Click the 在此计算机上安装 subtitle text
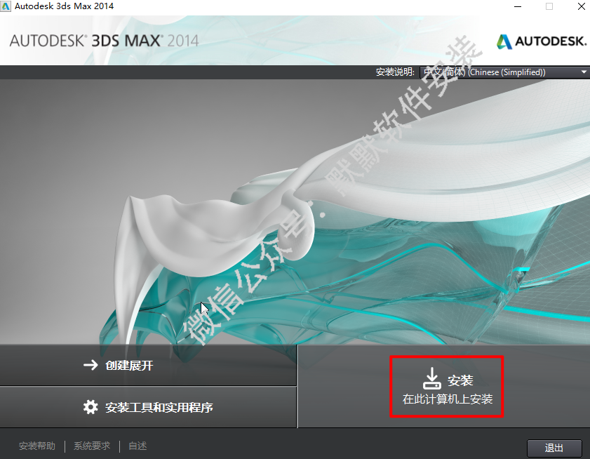The height and width of the screenshot is (459, 590). pyautogui.click(x=448, y=399)
